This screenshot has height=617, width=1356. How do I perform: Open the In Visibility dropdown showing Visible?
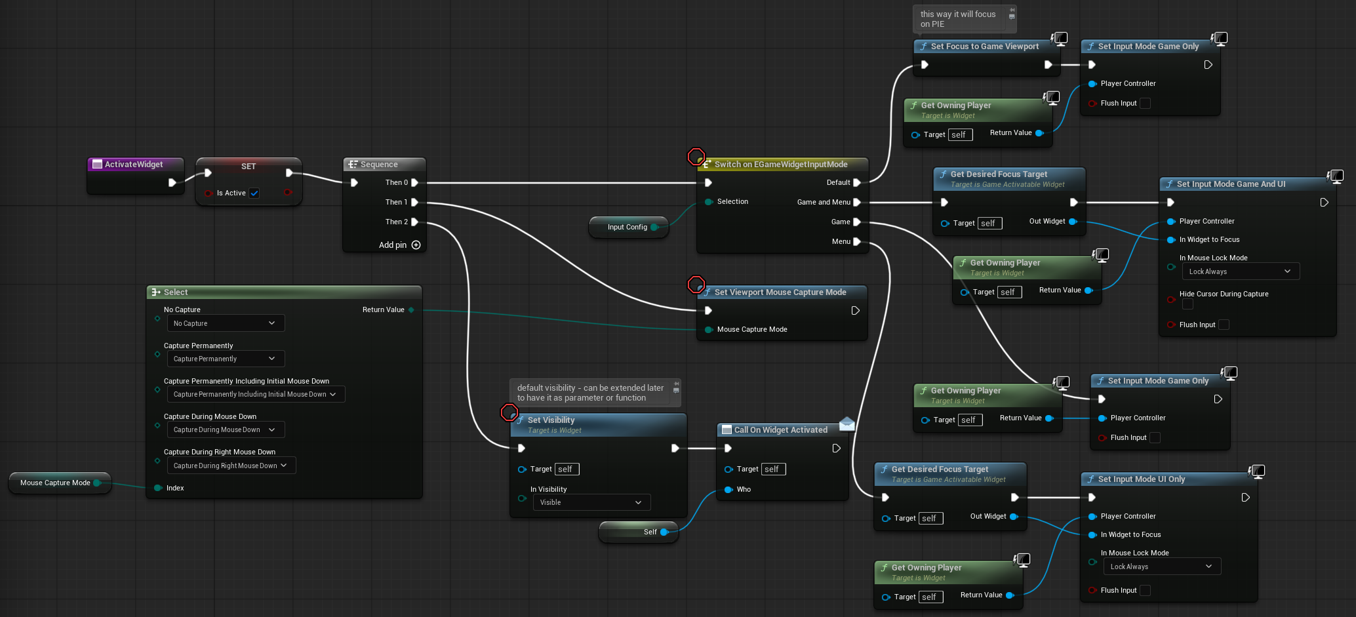[x=591, y=503]
